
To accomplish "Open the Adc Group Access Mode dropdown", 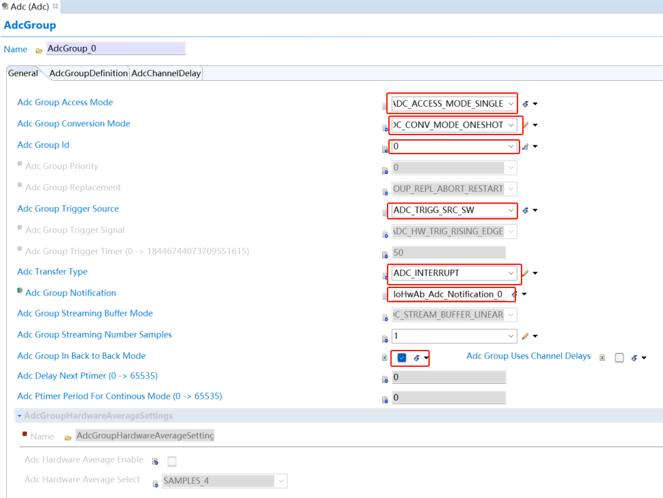I will coord(510,104).
